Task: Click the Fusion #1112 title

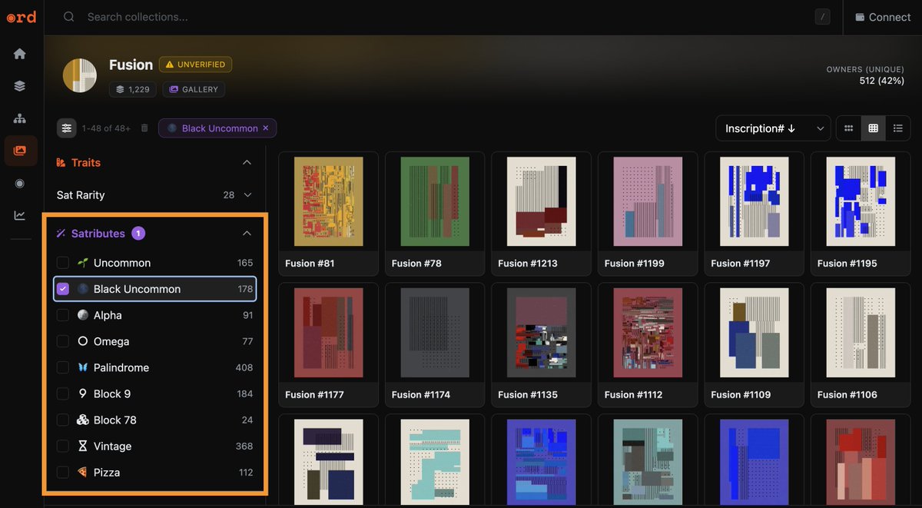Action: click(633, 395)
